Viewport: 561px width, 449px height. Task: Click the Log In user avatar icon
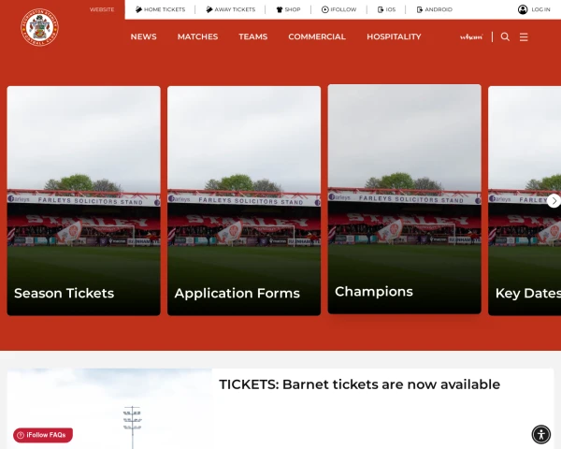pos(523,9)
